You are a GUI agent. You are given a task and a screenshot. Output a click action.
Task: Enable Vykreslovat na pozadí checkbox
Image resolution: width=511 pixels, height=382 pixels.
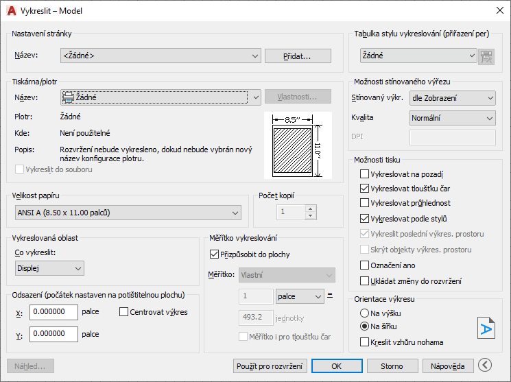(x=364, y=174)
